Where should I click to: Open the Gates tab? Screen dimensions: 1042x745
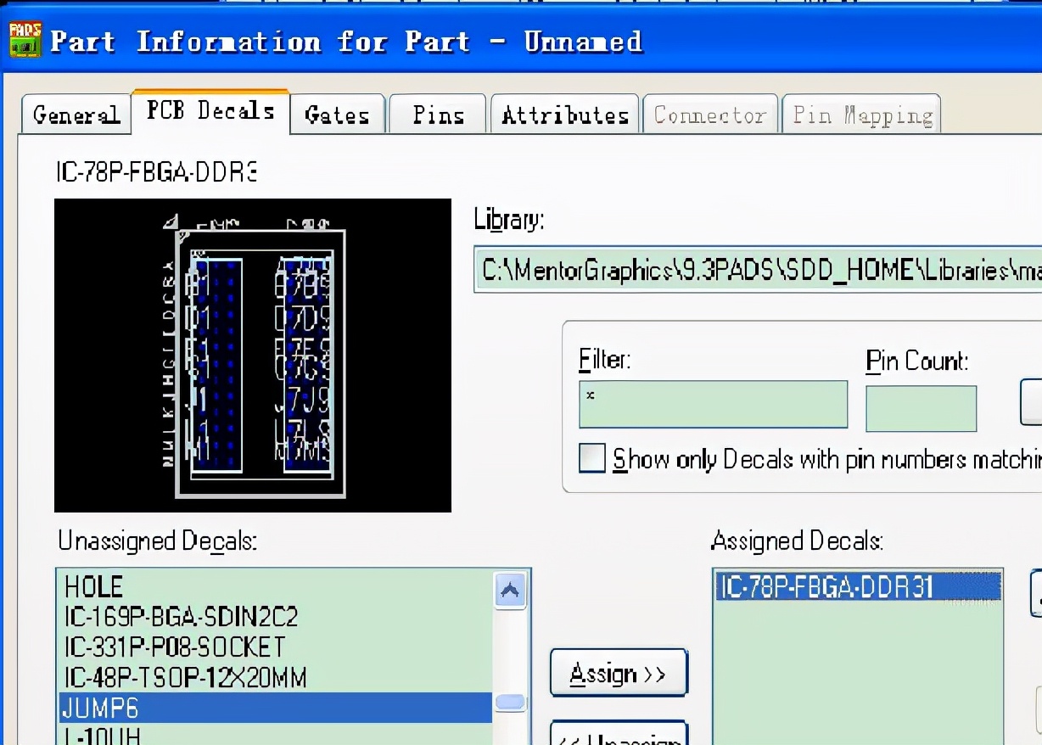pyautogui.click(x=337, y=115)
